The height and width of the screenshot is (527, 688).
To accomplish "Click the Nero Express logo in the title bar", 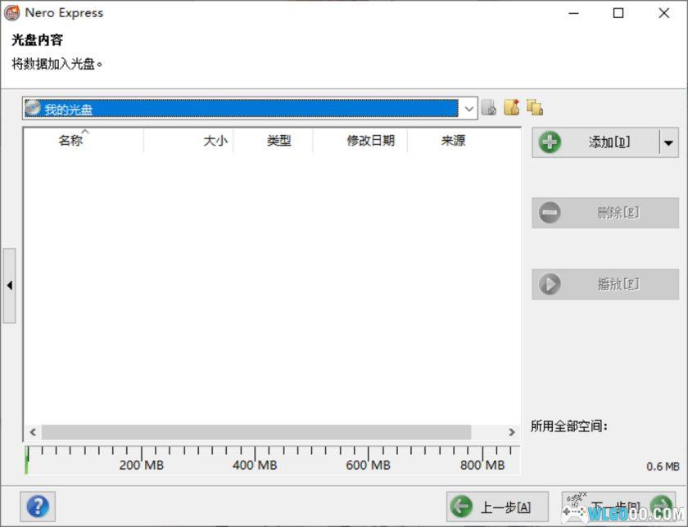I will [11, 12].
